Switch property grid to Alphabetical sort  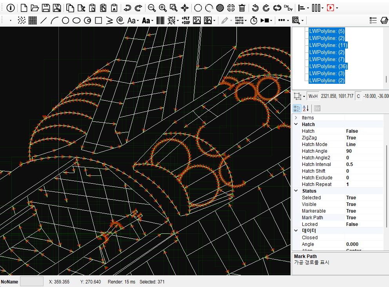tap(306, 108)
